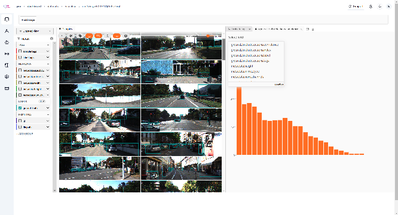Open the sidebar filter settings gear
398x215 pixels.
click(x=51, y=39)
